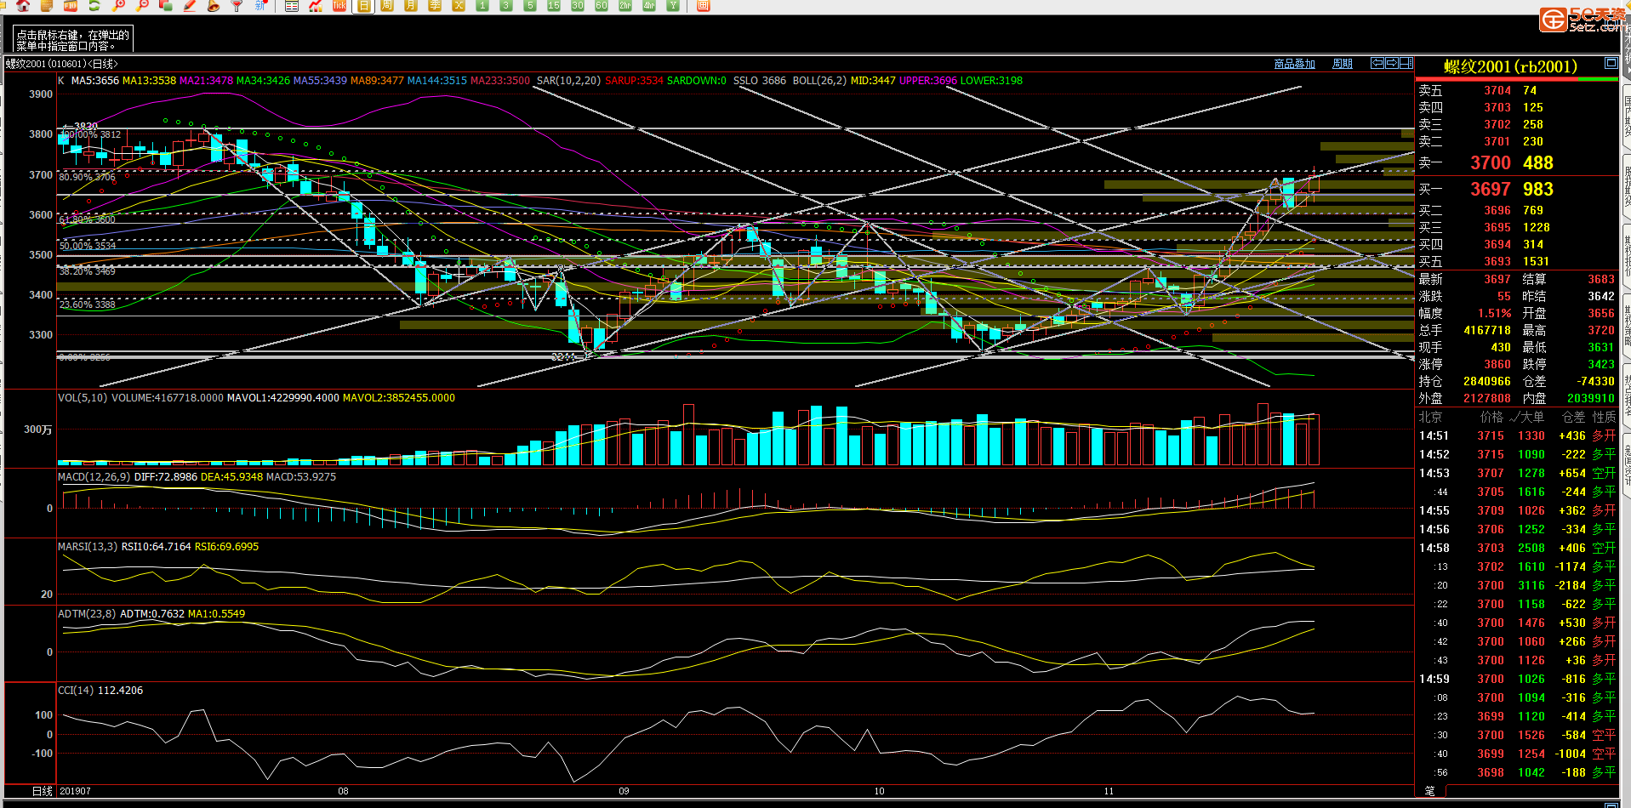Click the green refresh icon

point(94,5)
